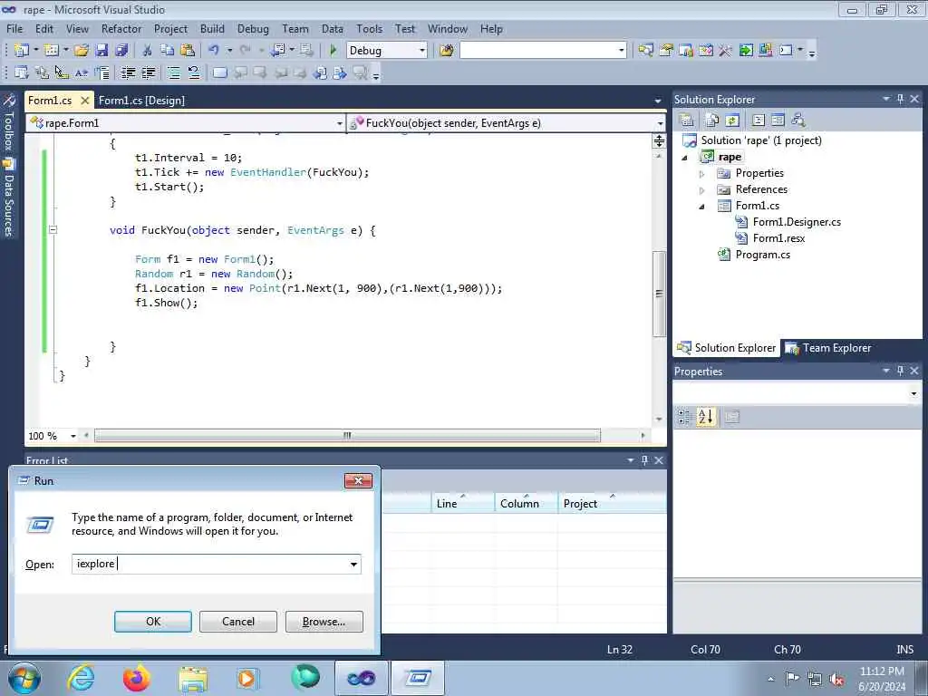This screenshot has height=696, width=928.
Task: Open the Run dialog Open history dropdown
Action: click(x=353, y=564)
